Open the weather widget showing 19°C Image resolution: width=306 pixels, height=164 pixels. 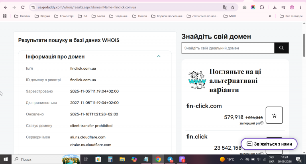tap(227, 159)
